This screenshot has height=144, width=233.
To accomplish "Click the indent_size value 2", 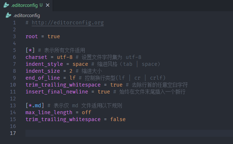I will (71, 71).
